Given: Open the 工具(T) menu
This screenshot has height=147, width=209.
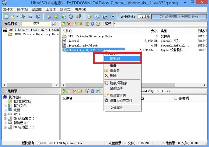Looking at the screenshot, I should [51, 10].
